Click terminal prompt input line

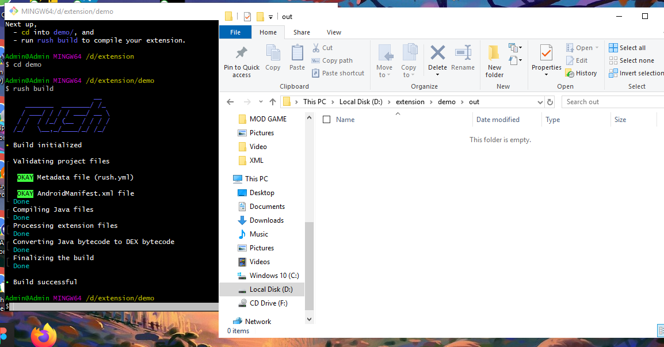click(112, 306)
